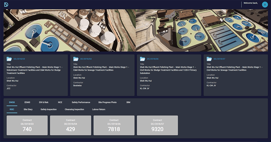This screenshot has width=271, height=142.
Task: Click the DC/2018/06 folder icon
Action: [x=142, y=59]
